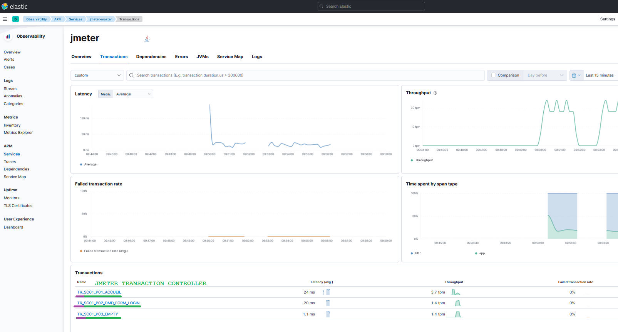Open the Service Map tab
The width and height of the screenshot is (618, 332).
click(x=230, y=57)
